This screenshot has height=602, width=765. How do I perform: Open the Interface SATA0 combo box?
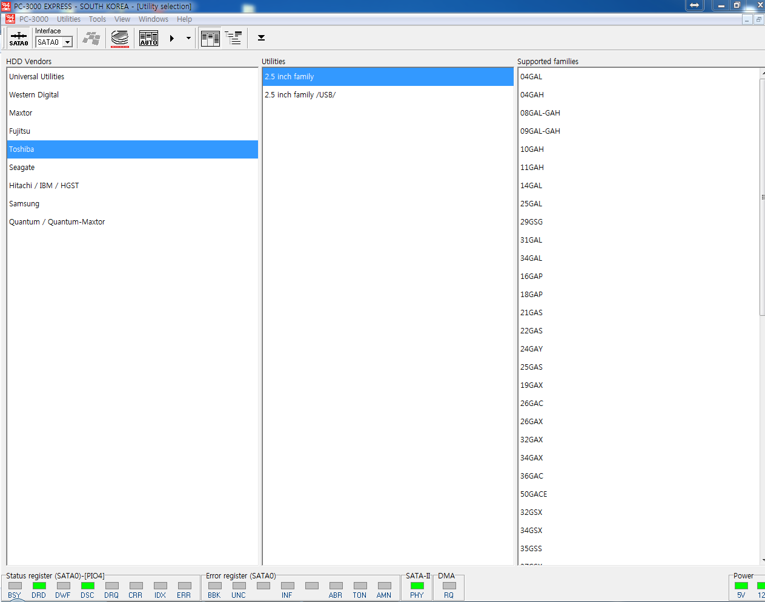pos(54,42)
